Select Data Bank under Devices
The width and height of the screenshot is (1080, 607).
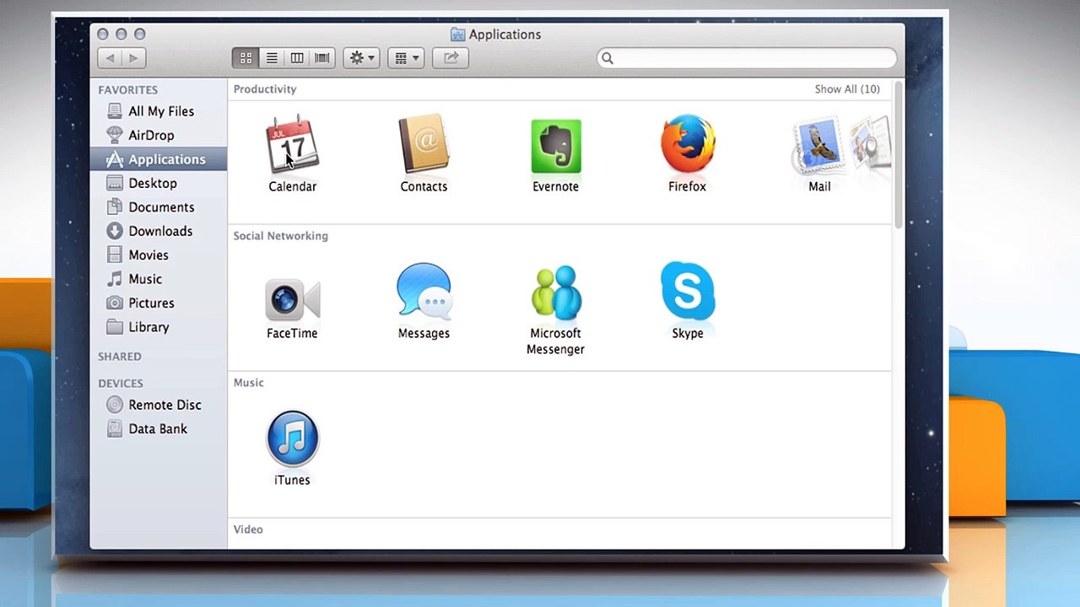click(158, 429)
